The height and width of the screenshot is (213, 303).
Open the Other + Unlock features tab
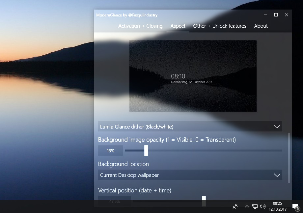point(219,26)
